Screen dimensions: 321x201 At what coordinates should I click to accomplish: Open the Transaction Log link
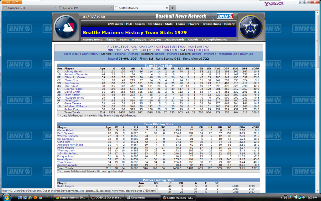(227, 54)
